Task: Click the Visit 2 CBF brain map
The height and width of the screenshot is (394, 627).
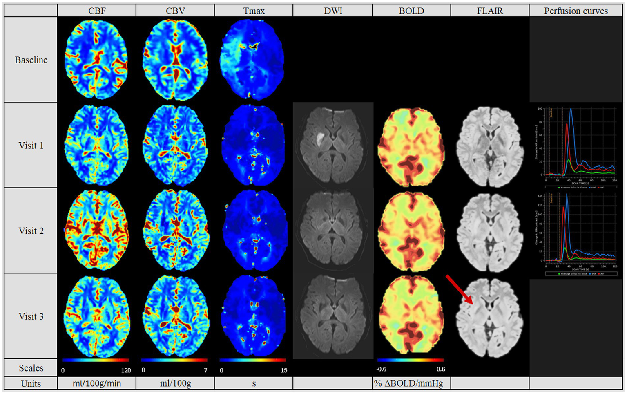Action: tap(96, 230)
